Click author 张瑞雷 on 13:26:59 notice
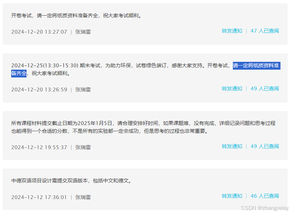290x213 pixels. click(83, 90)
